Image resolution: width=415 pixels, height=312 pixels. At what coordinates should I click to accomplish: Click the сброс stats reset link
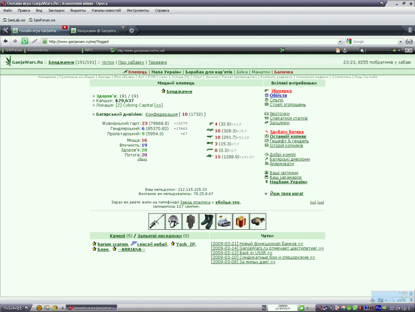click(x=142, y=159)
